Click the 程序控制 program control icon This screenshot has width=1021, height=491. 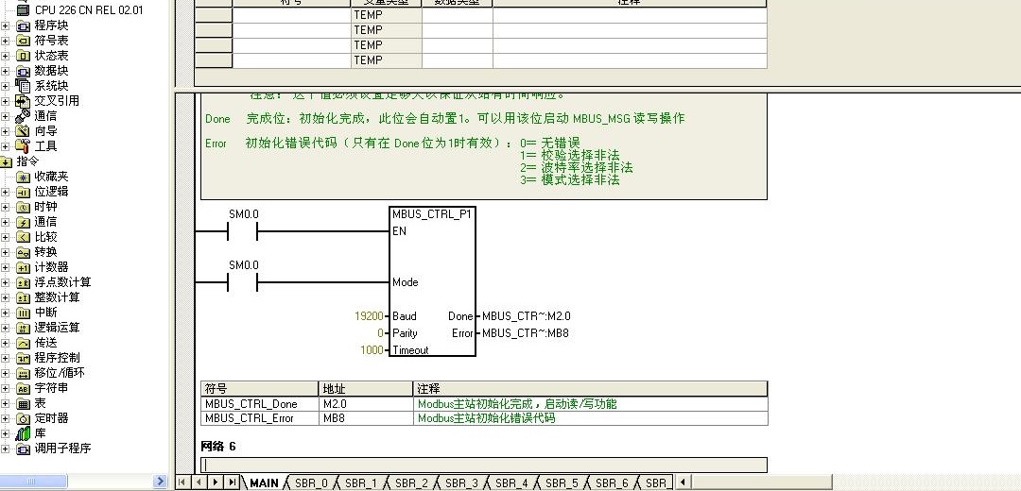point(23,358)
